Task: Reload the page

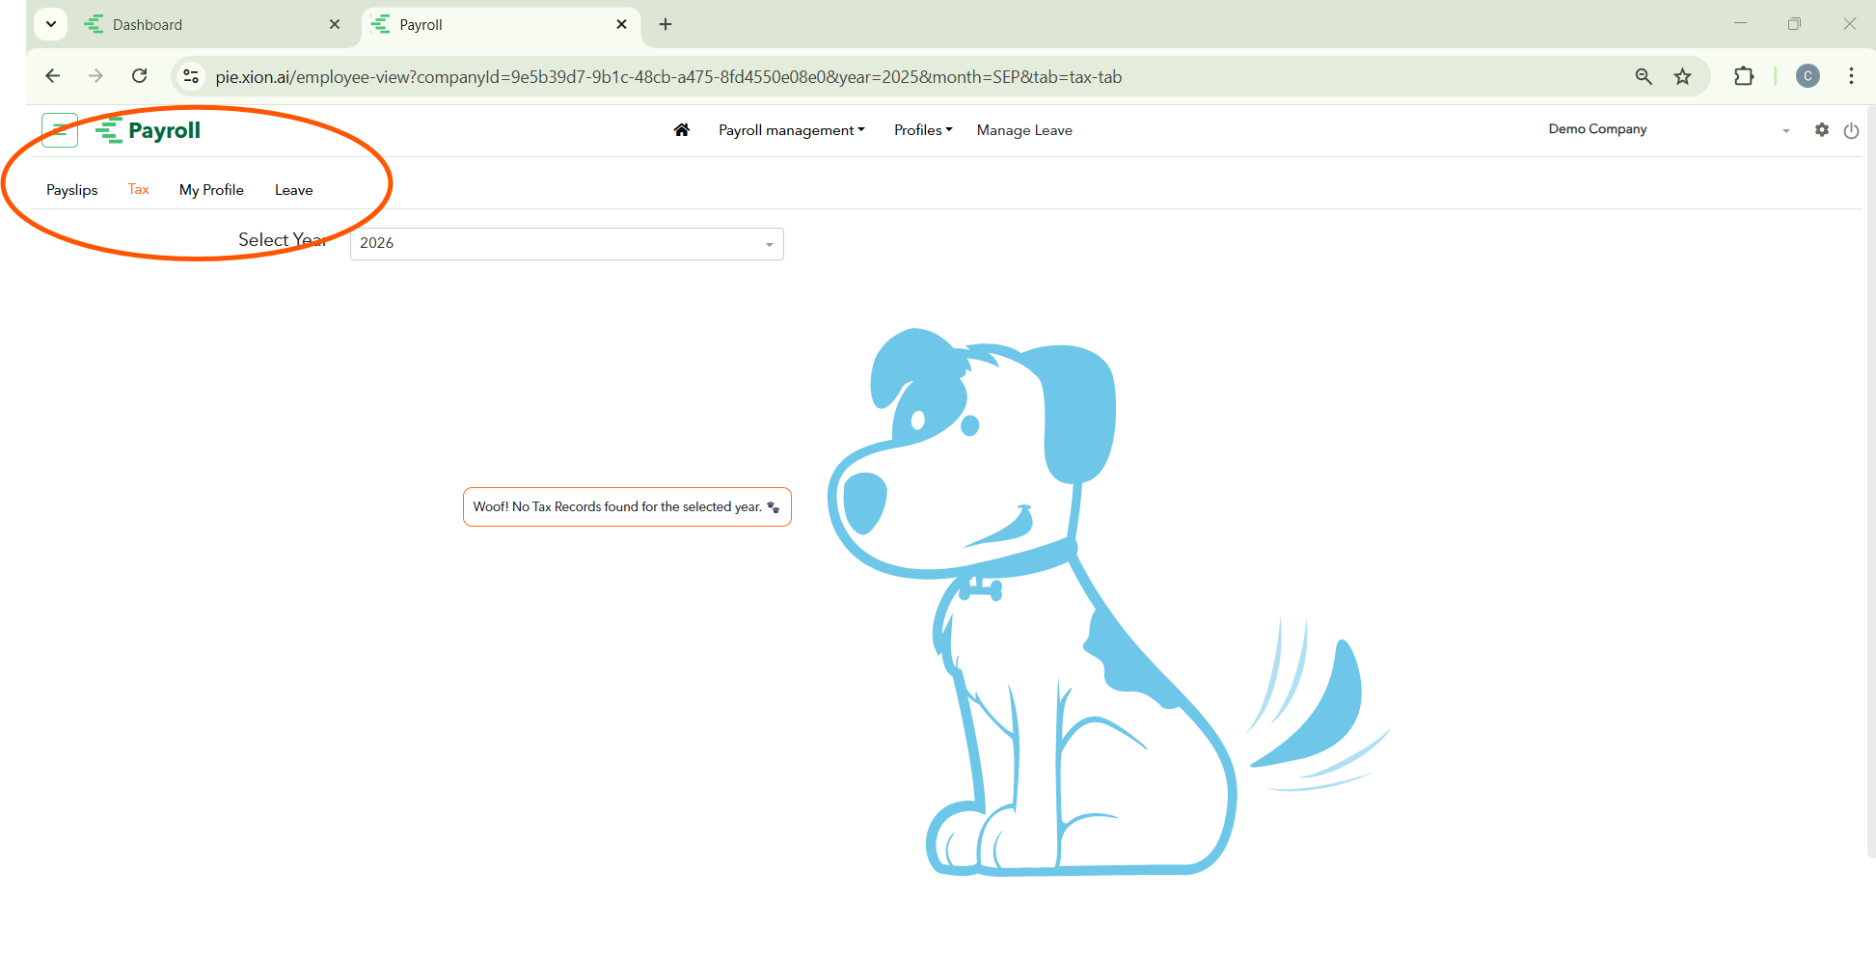Action: [140, 76]
